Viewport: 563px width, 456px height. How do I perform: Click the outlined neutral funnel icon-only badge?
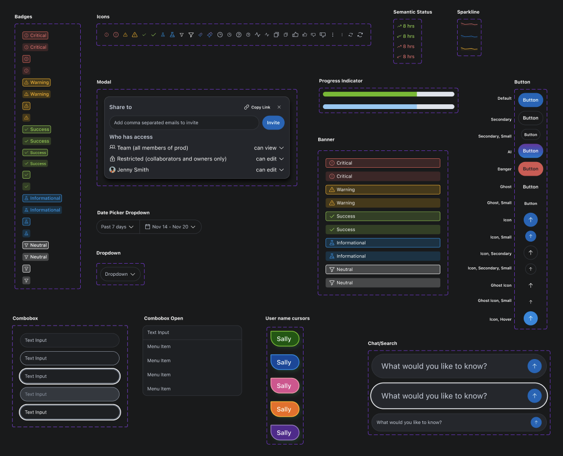(x=26, y=268)
